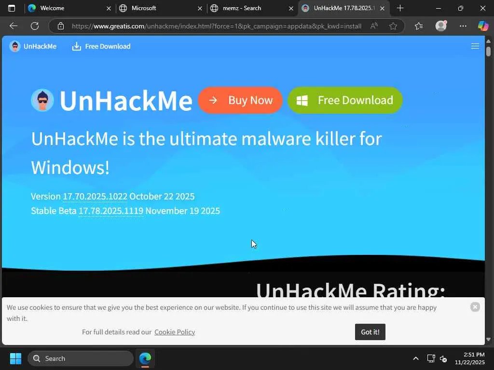The width and height of the screenshot is (494, 370).
Task: Open the clock showing 2:51 PM
Action: click(x=470, y=358)
